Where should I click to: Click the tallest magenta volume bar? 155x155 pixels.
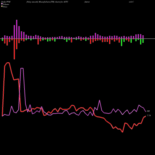(x=17, y=29)
